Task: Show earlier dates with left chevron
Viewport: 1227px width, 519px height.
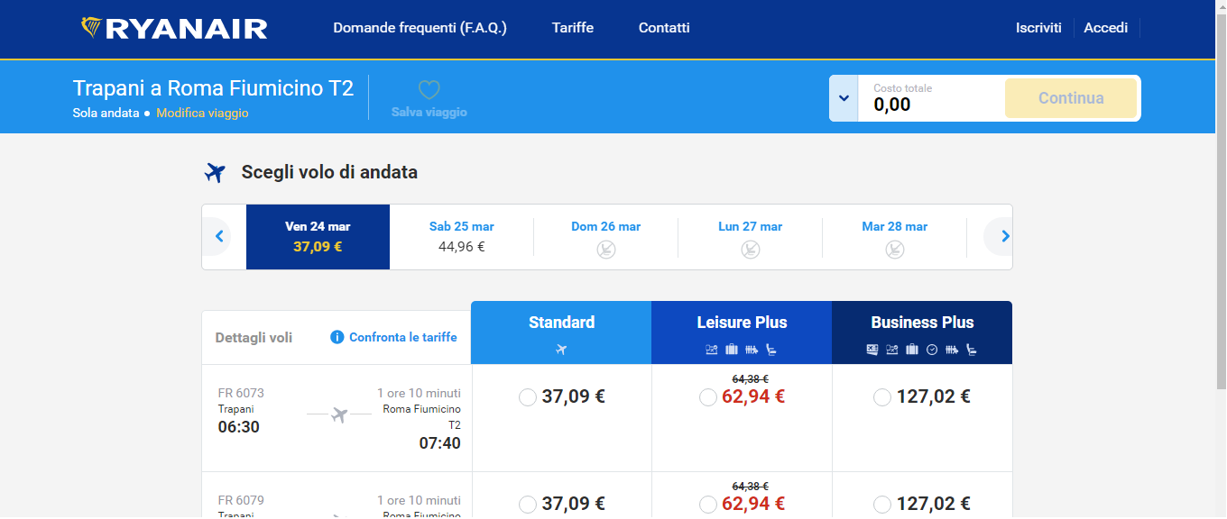Action: [x=219, y=237]
